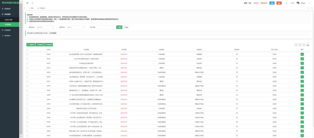Check the first article row checkbox
The image size is (314, 138).
click(28, 54)
